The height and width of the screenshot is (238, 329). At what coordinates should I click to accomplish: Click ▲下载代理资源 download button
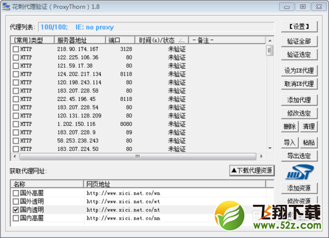[252, 171]
